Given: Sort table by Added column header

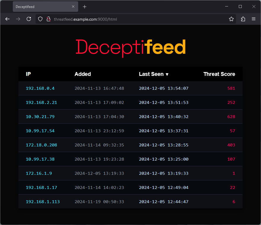Looking at the screenshot, I should click(x=83, y=74).
